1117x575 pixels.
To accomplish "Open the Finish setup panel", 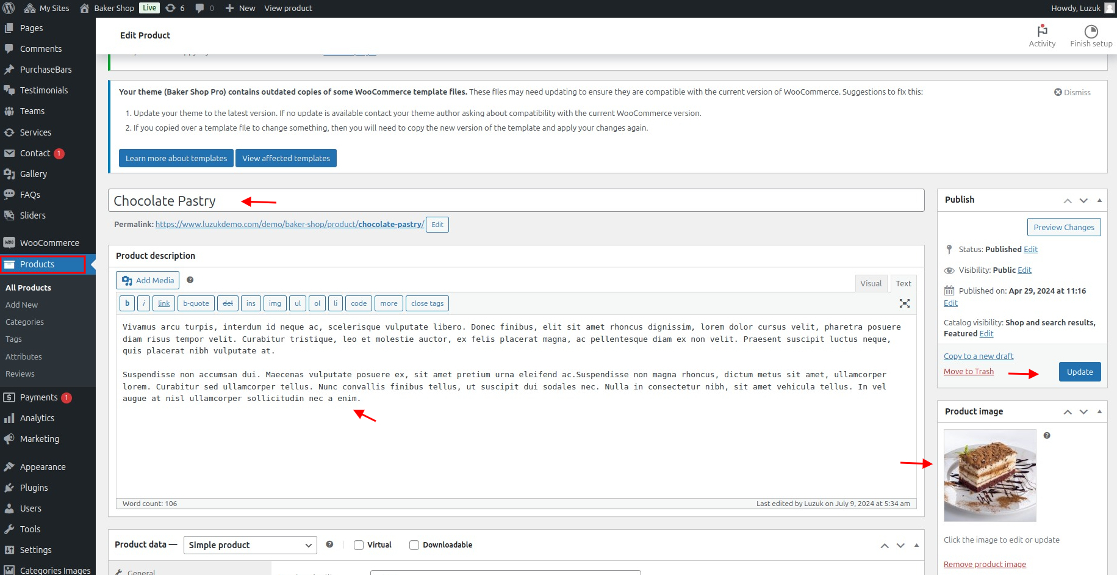I will tap(1091, 35).
